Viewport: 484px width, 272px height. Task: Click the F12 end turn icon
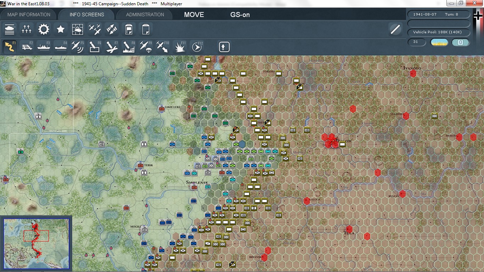[x=197, y=47]
